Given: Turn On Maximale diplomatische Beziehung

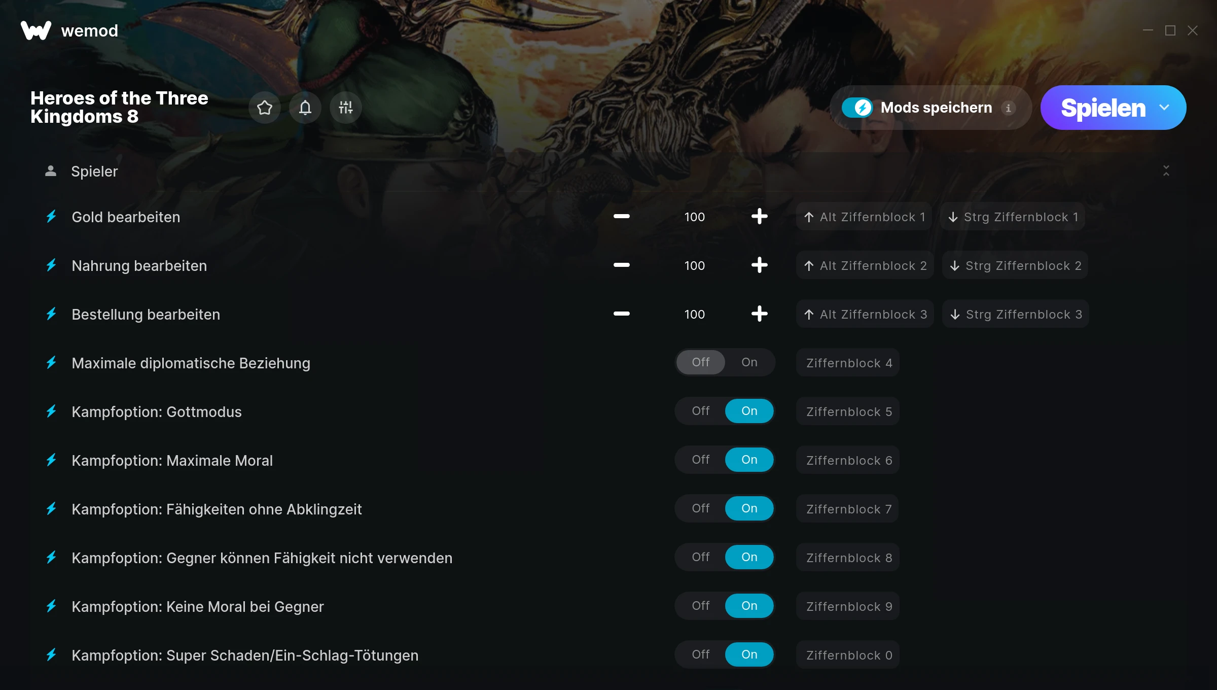Looking at the screenshot, I should click(749, 362).
